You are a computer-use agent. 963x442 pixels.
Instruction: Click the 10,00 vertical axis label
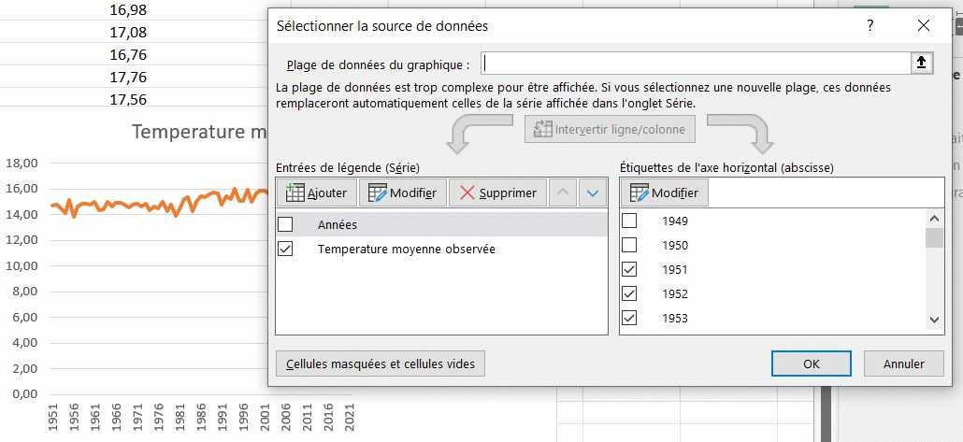click(22, 265)
